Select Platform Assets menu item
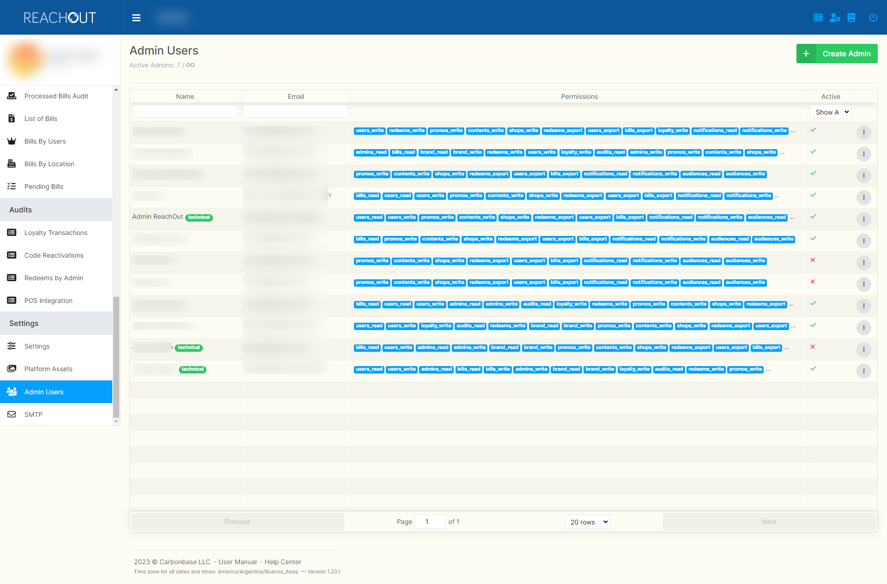The height and width of the screenshot is (584, 887). [49, 369]
